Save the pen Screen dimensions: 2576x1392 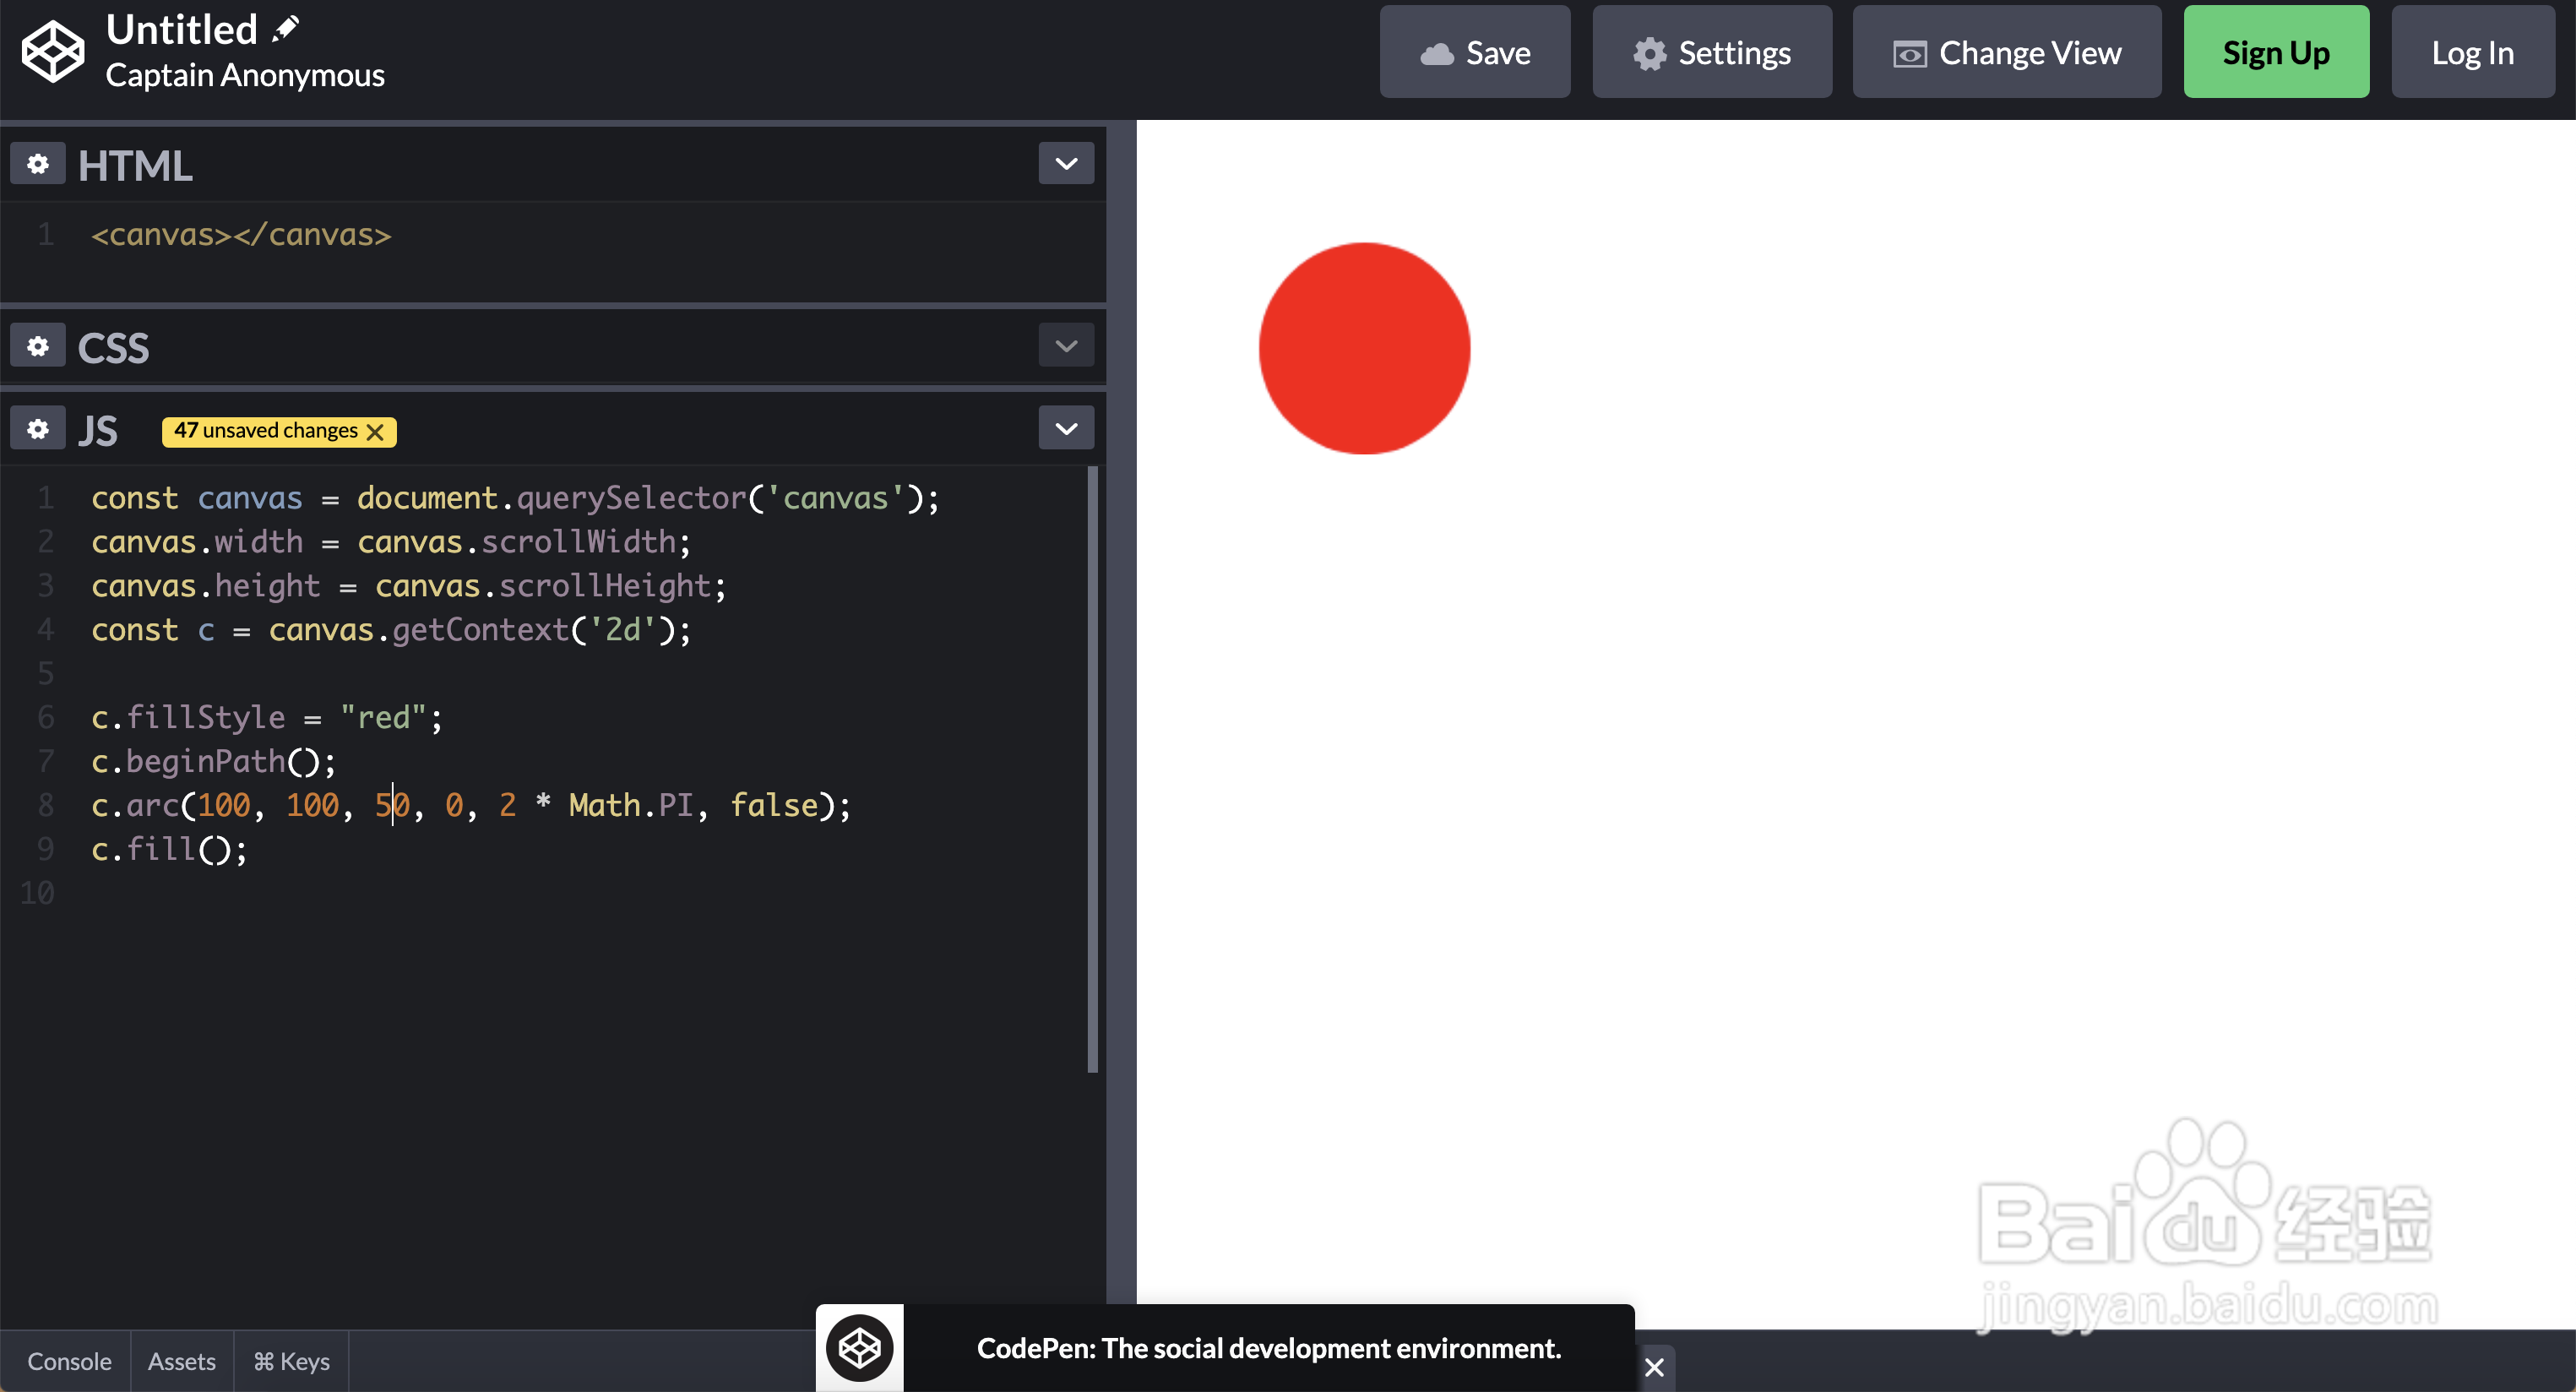click(x=1474, y=52)
